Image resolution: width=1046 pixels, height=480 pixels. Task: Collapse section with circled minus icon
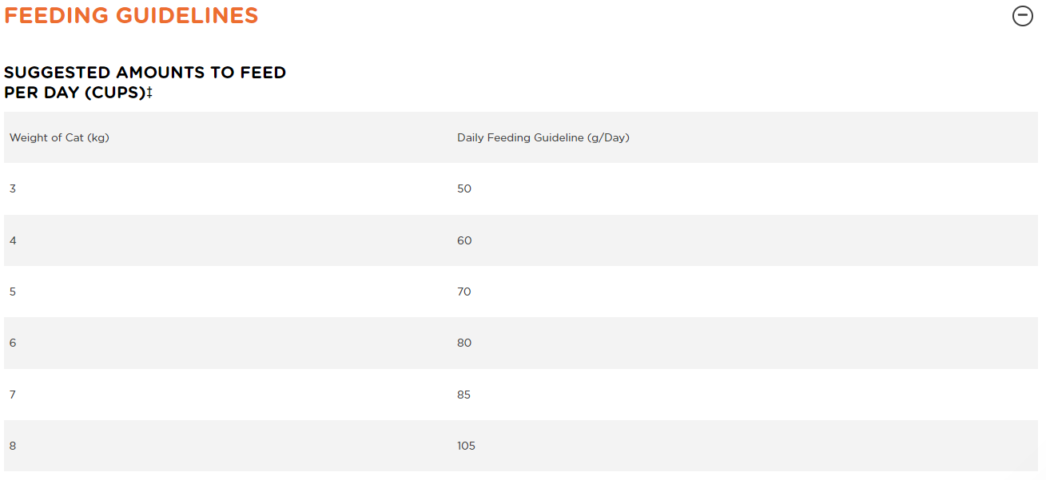[x=1023, y=15]
